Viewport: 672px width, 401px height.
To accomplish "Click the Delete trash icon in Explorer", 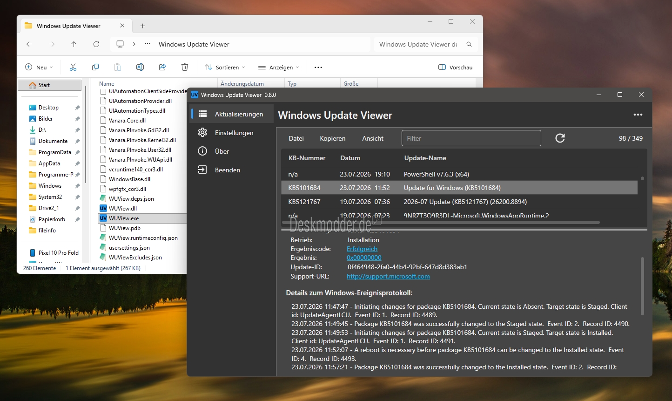I will click(x=185, y=67).
